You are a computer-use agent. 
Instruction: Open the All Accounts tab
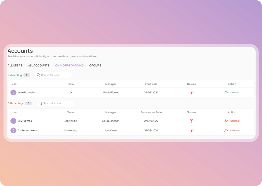(39, 66)
